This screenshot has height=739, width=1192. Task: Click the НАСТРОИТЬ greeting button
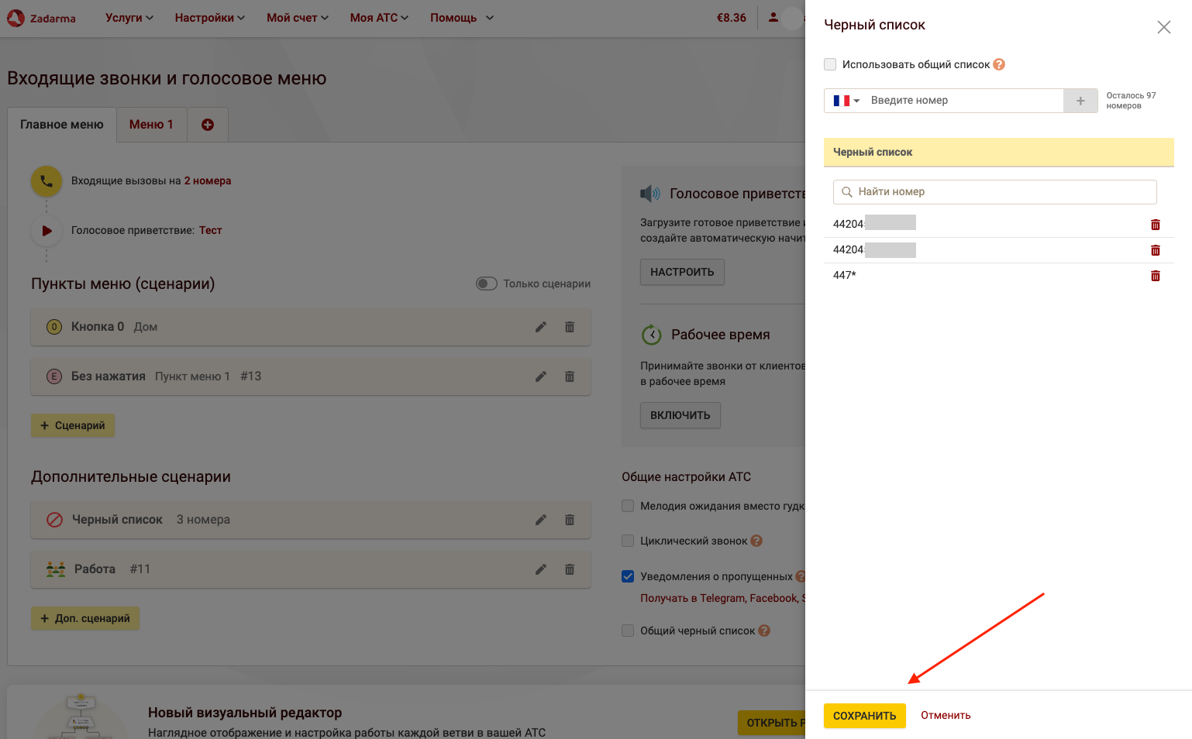[682, 272]
